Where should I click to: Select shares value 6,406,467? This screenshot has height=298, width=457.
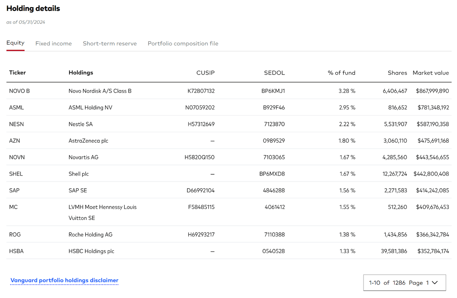(x=395, y=91)
